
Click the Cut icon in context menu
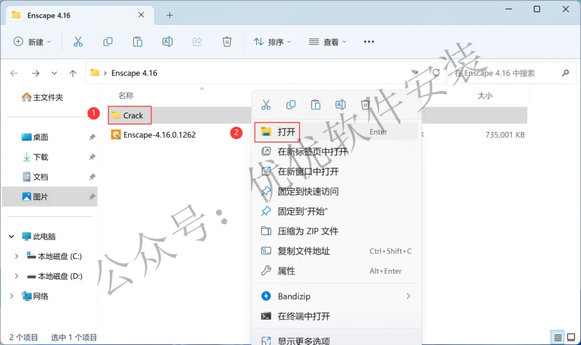[x=266, y=105]
